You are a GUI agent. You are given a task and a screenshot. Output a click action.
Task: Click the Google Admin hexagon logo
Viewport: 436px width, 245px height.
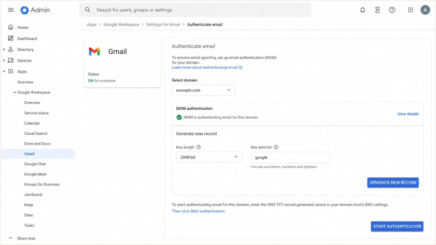point(25,10)
